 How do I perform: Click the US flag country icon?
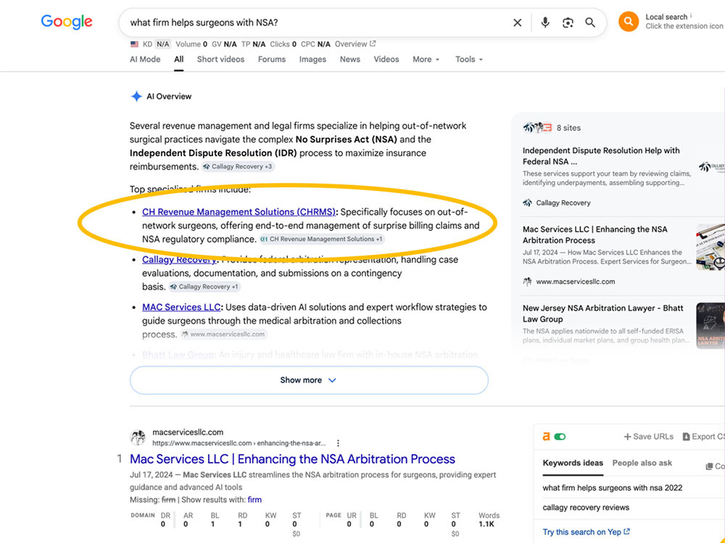pos(135,44)
